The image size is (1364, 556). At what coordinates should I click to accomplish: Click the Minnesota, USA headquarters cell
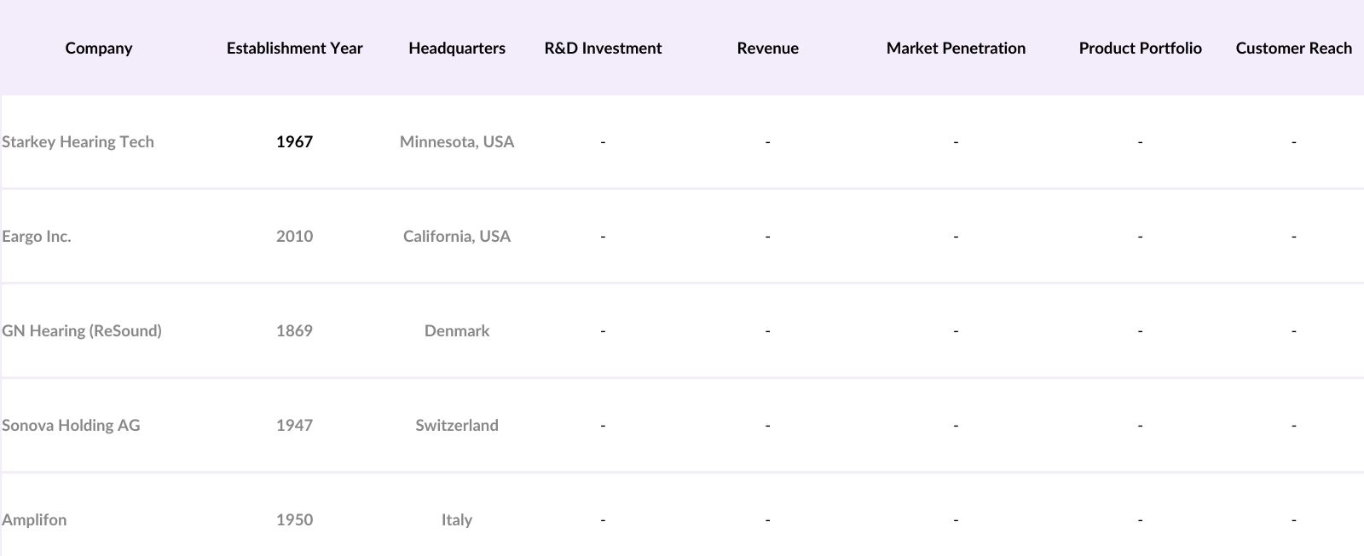point(457,141)
